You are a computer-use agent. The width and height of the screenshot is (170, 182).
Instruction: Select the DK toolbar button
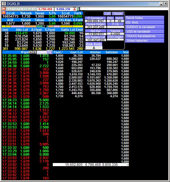(35, 9)
